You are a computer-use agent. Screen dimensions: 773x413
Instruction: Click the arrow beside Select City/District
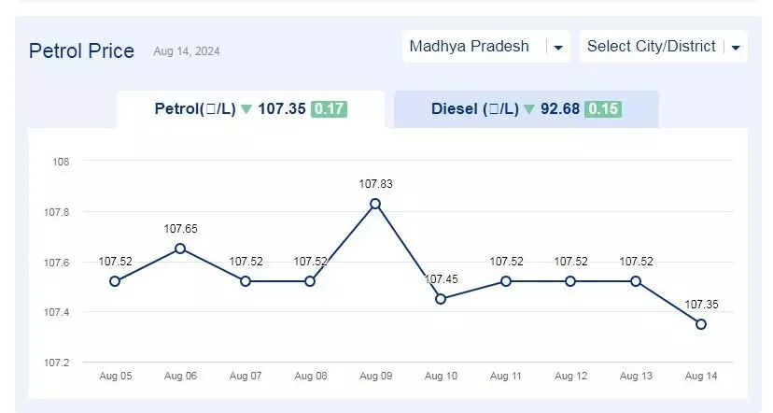coord(736,48)
